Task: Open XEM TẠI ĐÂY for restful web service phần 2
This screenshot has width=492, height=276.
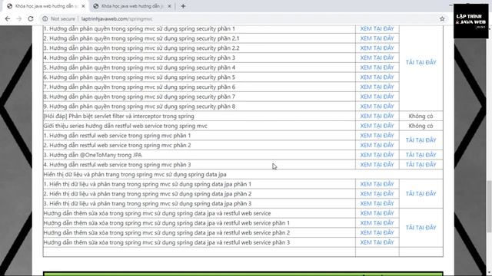Action: (x=377, y=145)
